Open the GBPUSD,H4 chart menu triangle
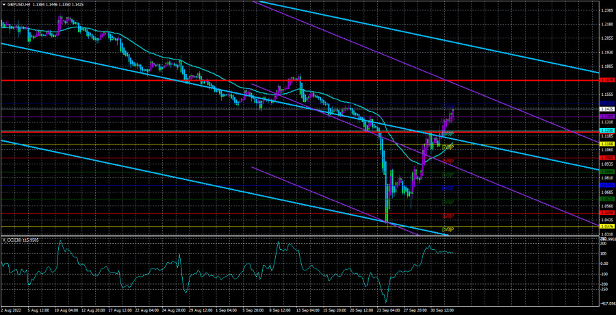The width and height of the screenshot is (616, 315). [x=3, y=4]
